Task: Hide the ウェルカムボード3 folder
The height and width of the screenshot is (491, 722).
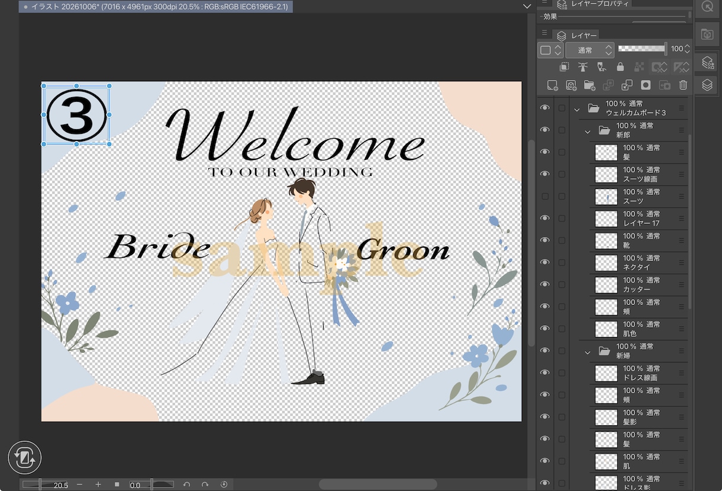Action: click(545, 108)
